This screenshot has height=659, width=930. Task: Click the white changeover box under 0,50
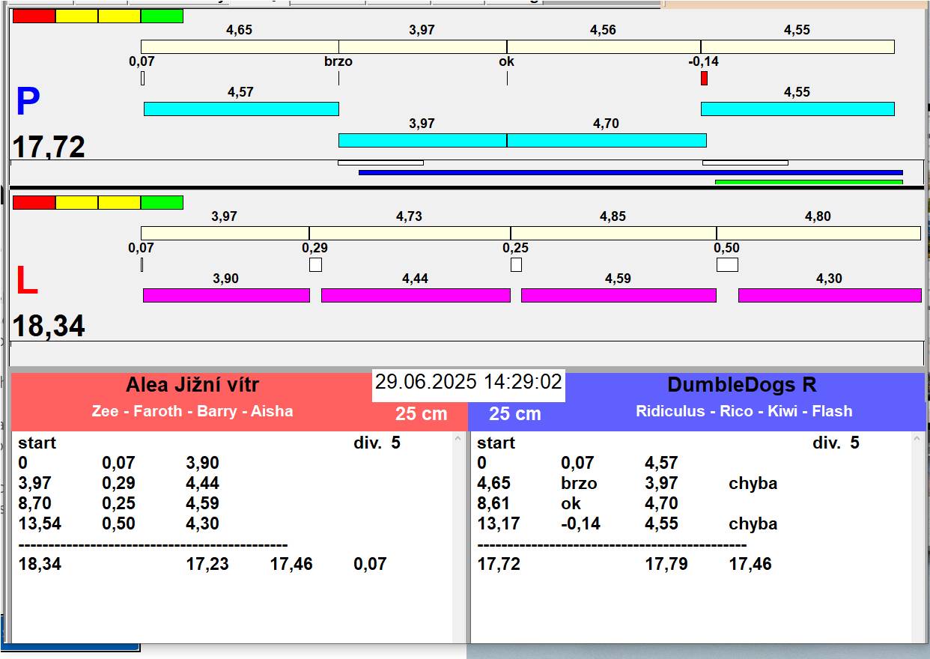pyautogui.click(x=727, y=264)
